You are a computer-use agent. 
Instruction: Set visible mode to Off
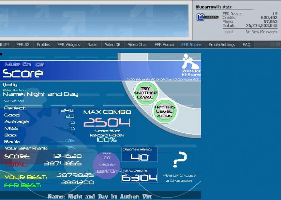[x=107, y=158]
